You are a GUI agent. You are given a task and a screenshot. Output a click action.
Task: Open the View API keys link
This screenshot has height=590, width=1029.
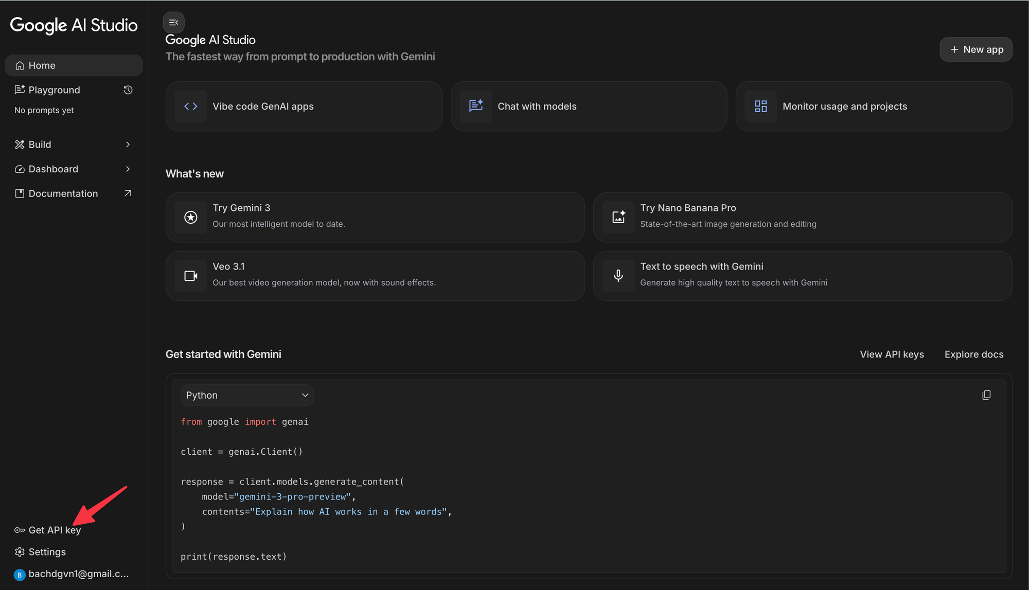[892, 354]
